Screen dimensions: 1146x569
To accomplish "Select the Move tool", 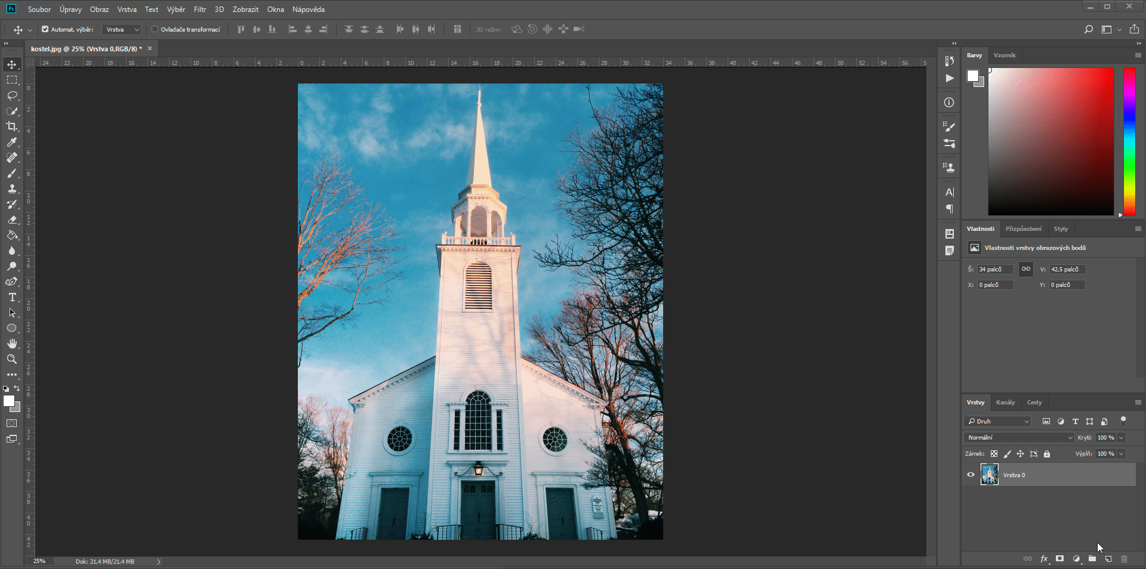I will (x=12, y=64).
